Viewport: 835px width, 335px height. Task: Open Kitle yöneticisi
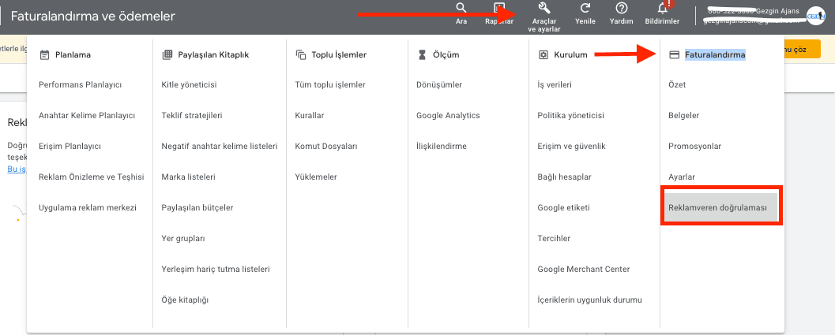point(189,84)
